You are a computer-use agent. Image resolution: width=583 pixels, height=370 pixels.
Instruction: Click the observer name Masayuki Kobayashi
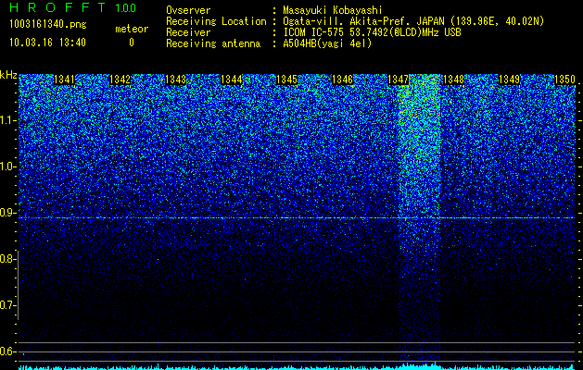[x=333, y=10]
